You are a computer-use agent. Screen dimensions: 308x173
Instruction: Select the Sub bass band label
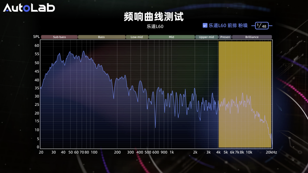[59, 37]
